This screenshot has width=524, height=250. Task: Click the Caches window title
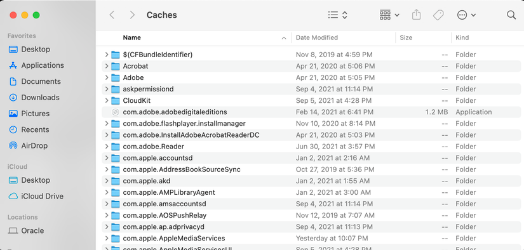[x=162, y=15]
